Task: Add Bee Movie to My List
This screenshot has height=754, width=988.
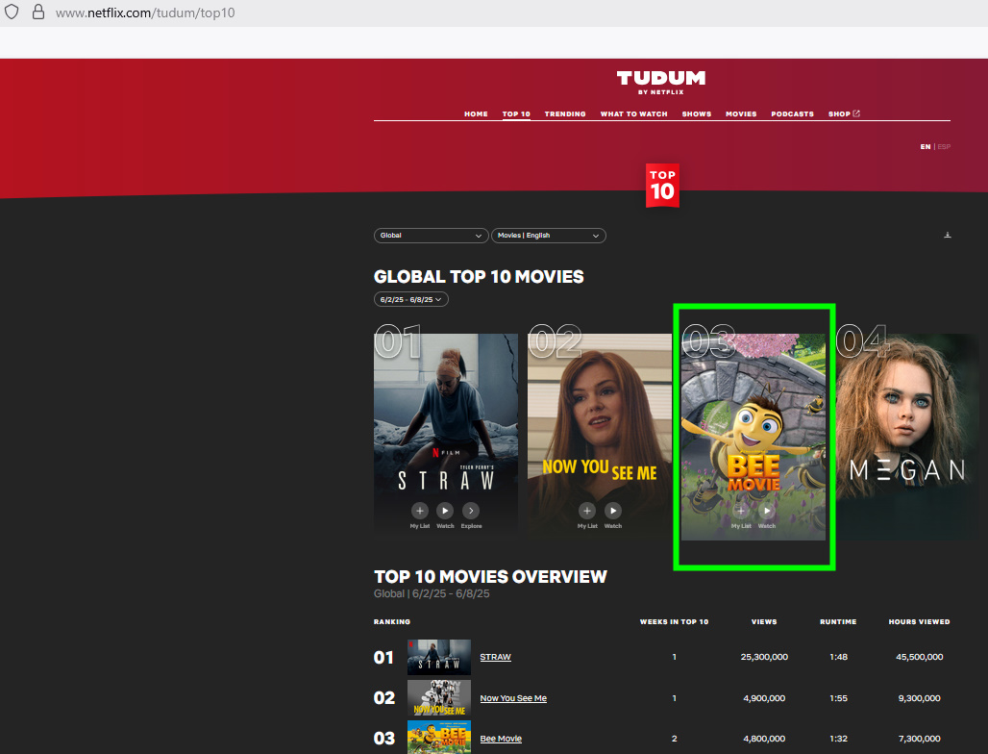Action: point(741,511)
